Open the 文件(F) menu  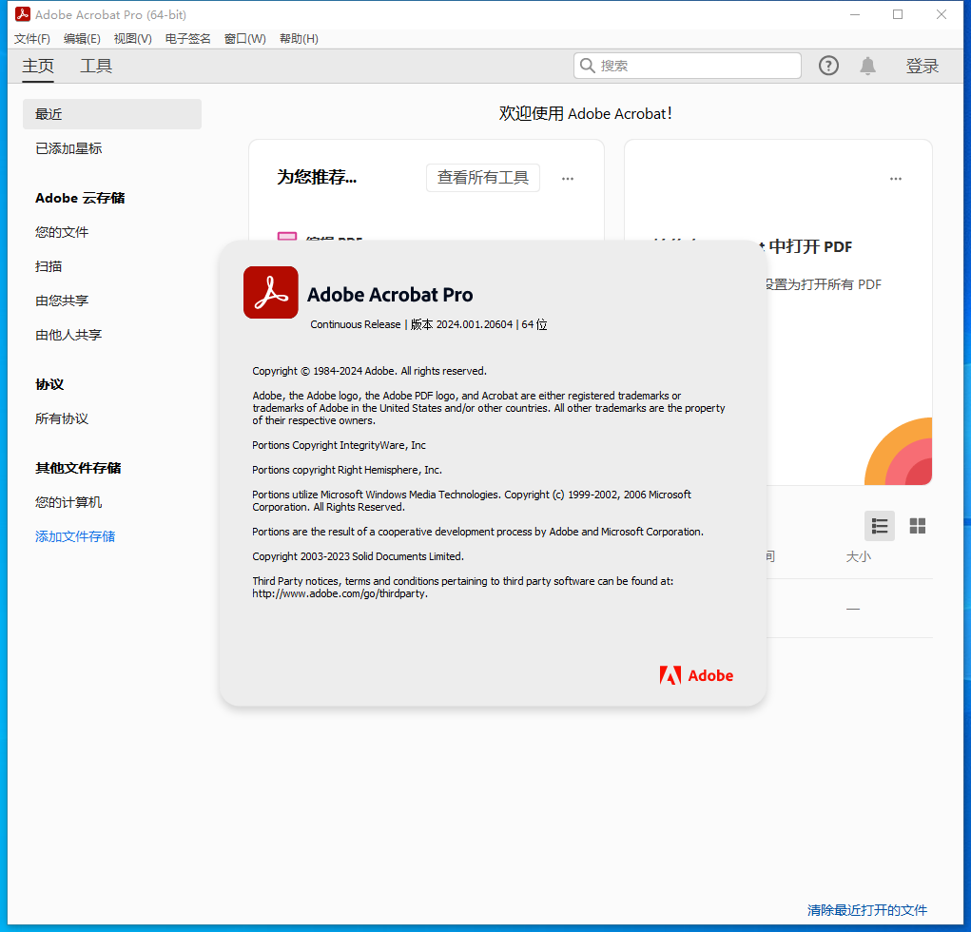click(31, 39)
